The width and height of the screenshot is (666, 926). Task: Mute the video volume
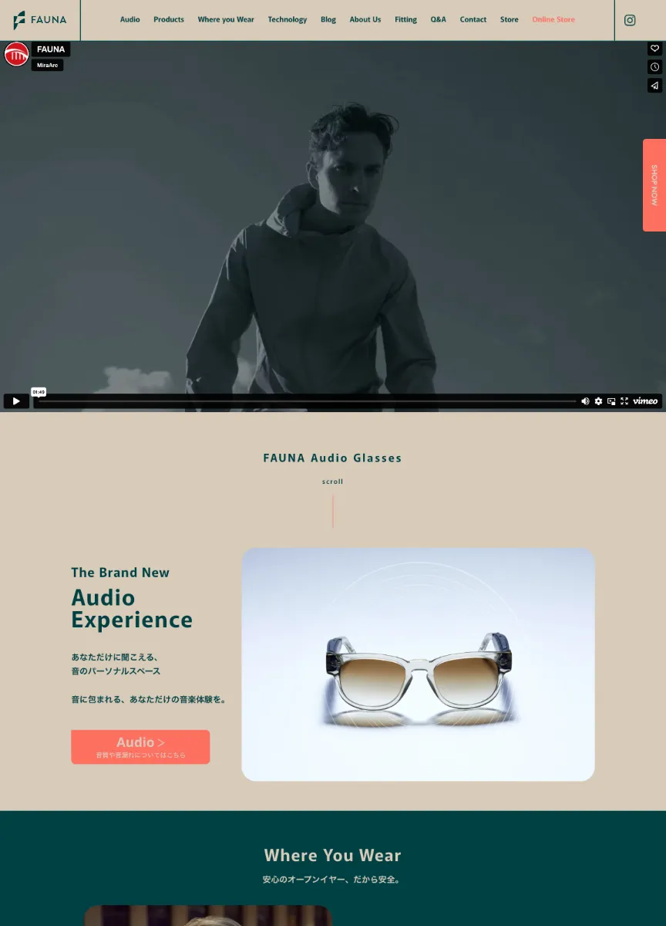[x=585, y=401]
